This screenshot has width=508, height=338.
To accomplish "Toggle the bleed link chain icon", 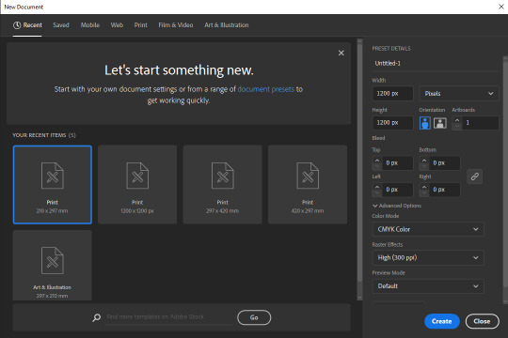I will (x=475, y=177).
